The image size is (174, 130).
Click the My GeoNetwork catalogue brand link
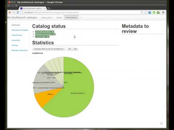22,18
